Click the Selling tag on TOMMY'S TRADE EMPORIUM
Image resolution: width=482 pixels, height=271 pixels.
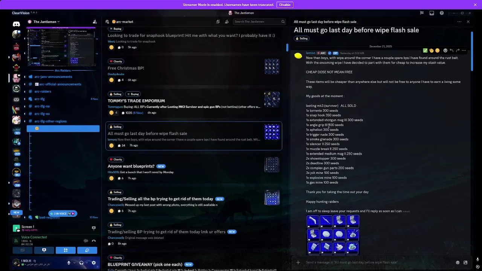(116, 94)
